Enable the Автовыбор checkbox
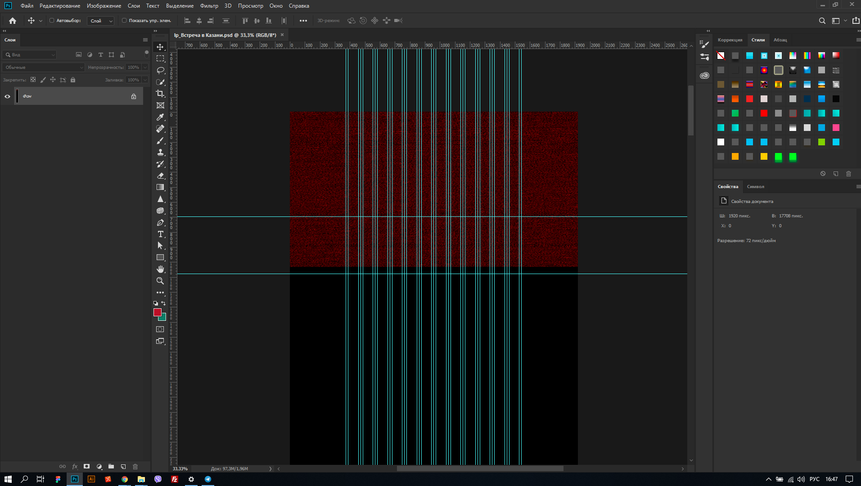The width and height of the screenshot is (861, 486). tap(52, 20)
